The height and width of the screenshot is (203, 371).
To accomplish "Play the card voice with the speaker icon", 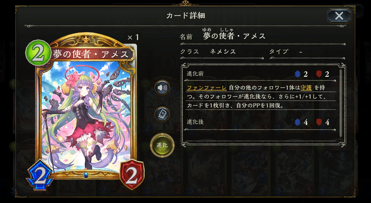I will pyautogui.click(x=162, y=87).
